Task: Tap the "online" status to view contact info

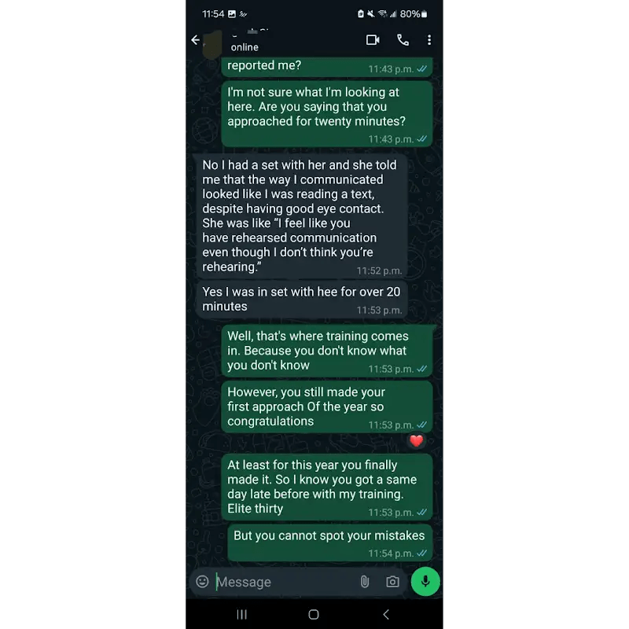Action: click(245, 47)
